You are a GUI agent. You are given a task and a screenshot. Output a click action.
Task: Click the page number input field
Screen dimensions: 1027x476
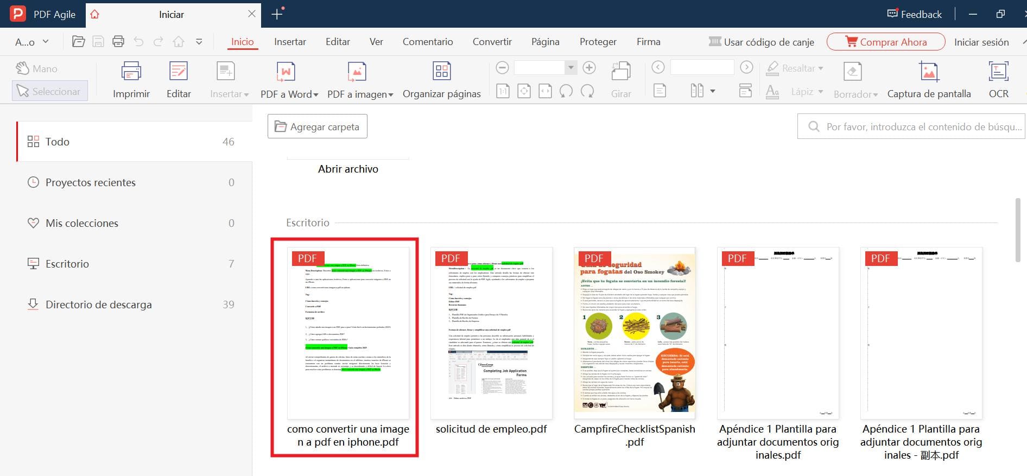702,67
